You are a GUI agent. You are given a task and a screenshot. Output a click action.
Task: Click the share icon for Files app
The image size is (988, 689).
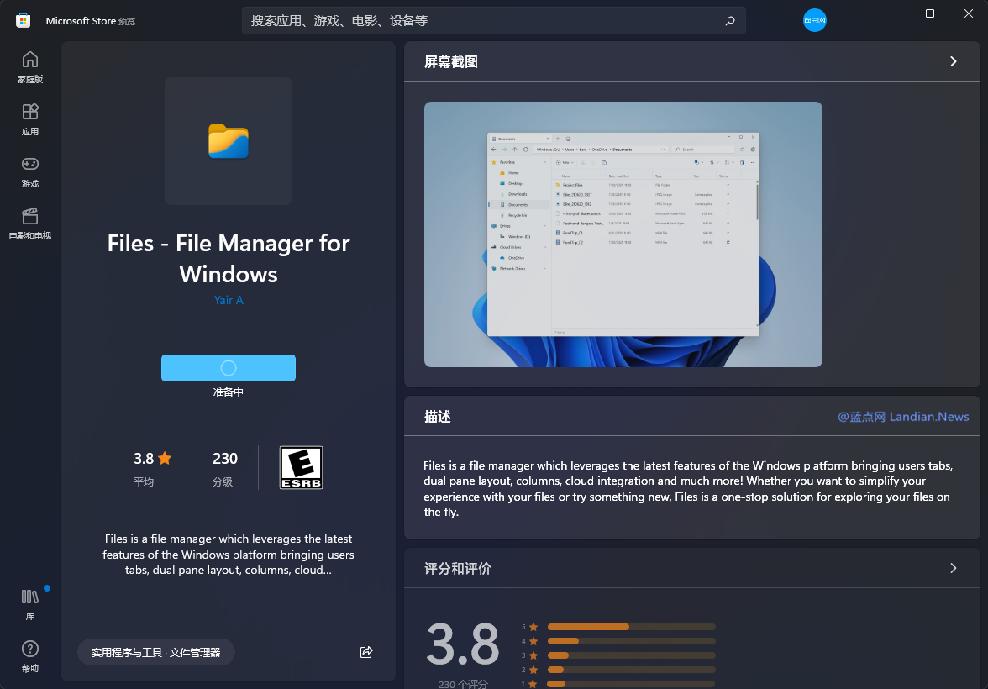[x=366, y=652]
